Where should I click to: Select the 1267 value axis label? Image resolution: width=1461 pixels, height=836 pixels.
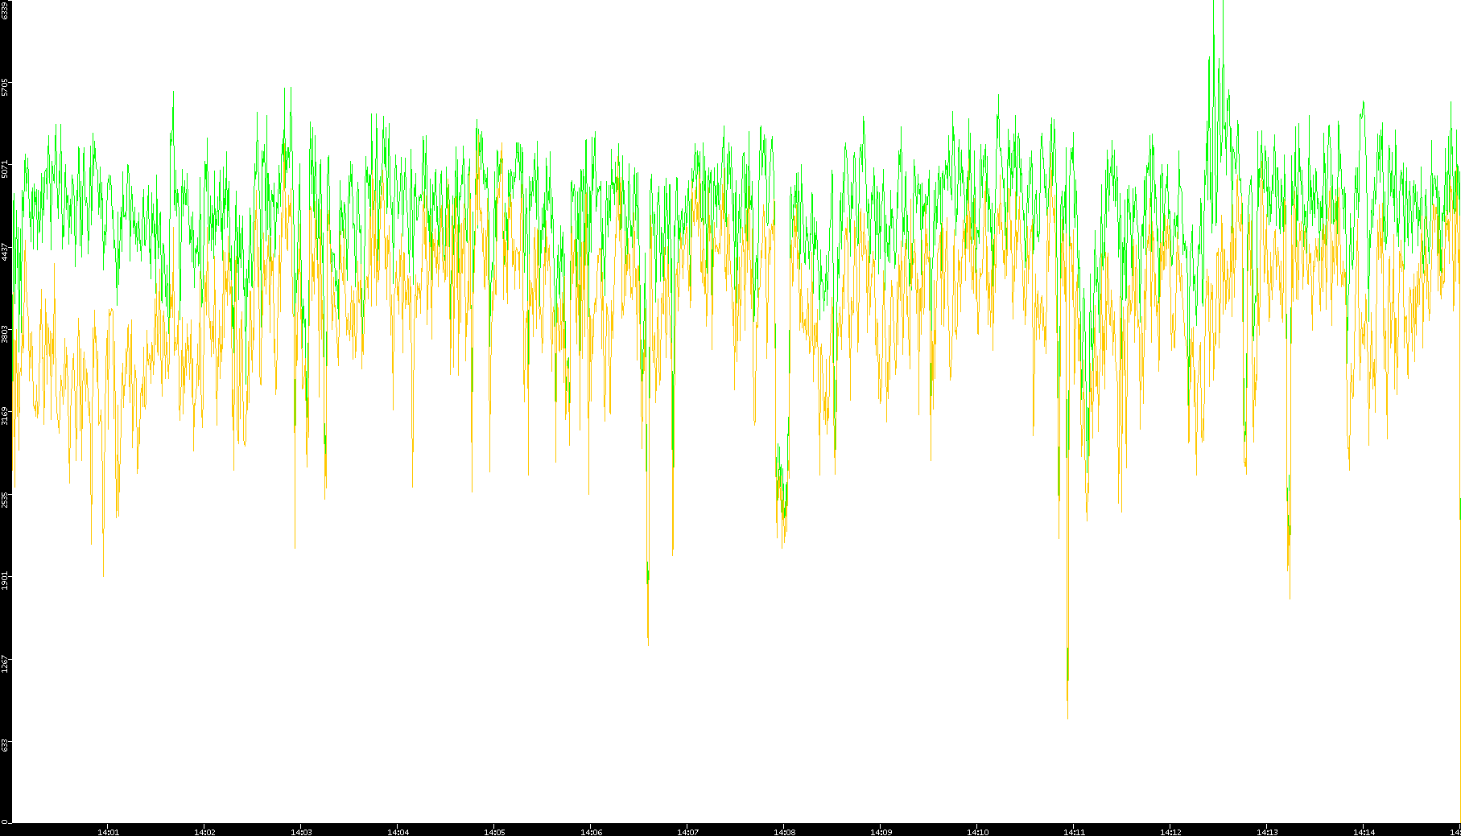[5, 662]
